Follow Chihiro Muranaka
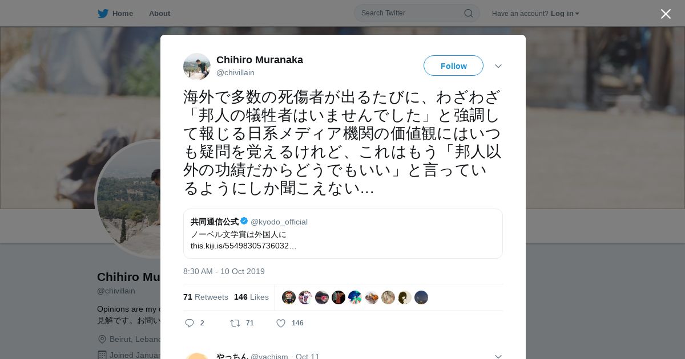 453,66
